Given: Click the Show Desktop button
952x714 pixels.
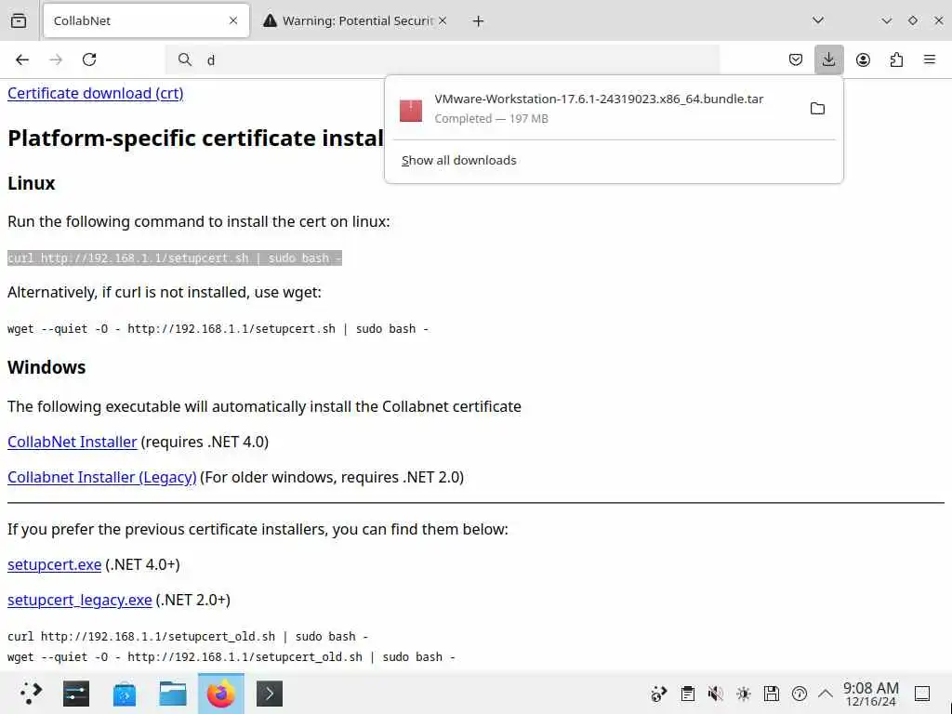Looking at the screenshot, I should point(922,694).
